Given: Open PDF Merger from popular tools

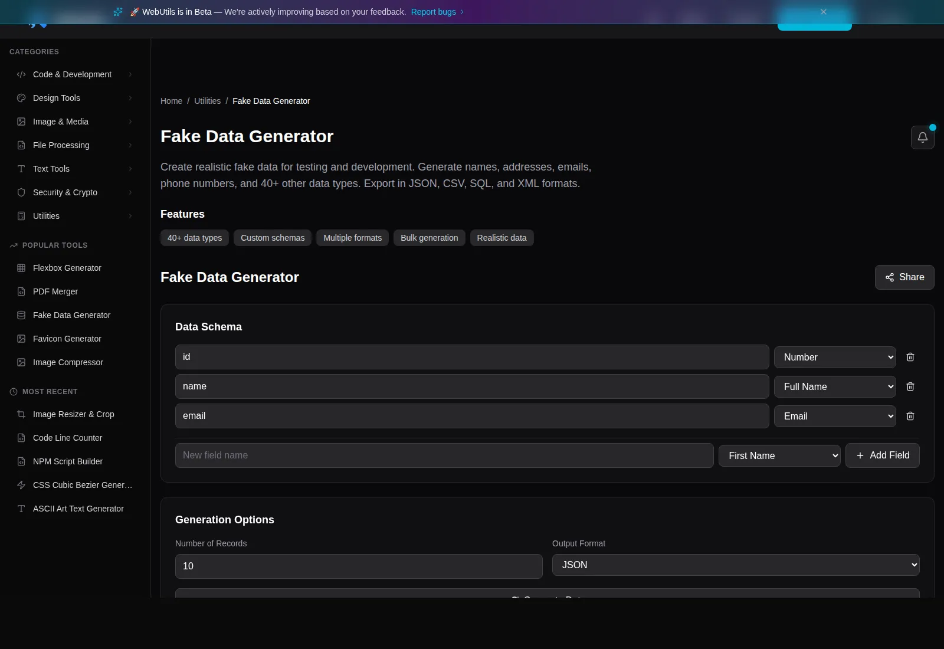Looking at the screenshot, I should tap(75, 291).
